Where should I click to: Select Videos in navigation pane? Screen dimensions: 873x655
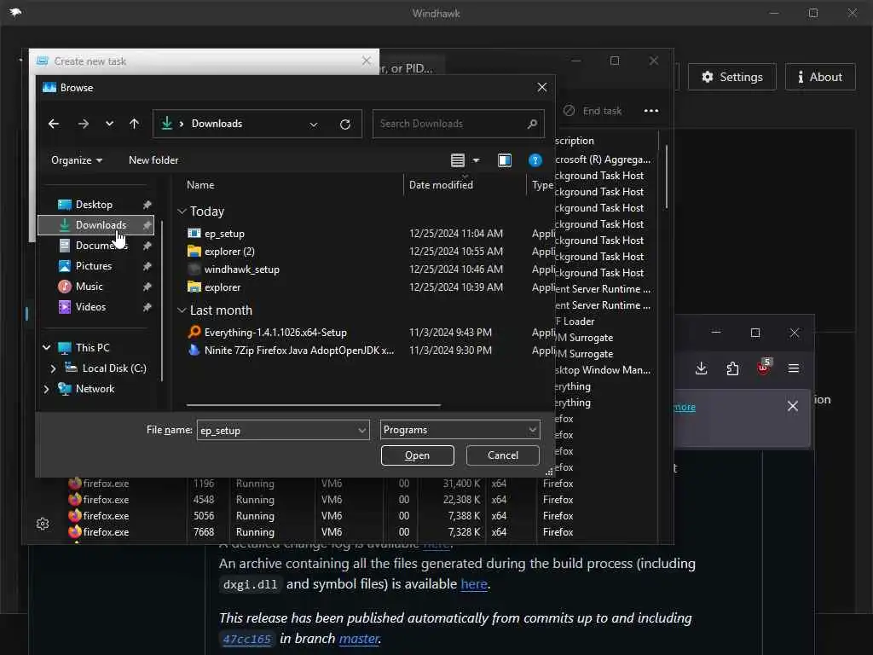tap(90, 307)
